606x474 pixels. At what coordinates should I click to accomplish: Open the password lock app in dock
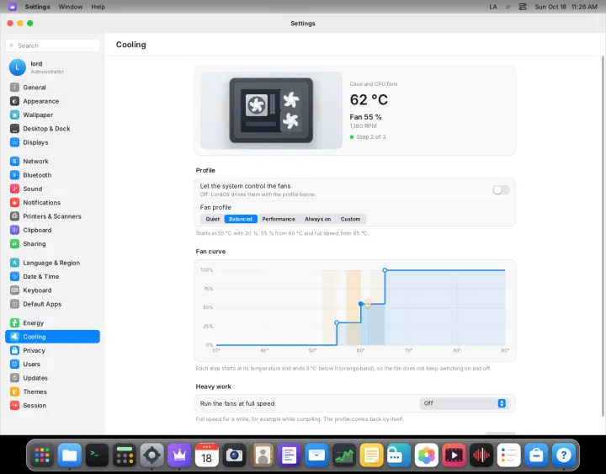(399, 455)
